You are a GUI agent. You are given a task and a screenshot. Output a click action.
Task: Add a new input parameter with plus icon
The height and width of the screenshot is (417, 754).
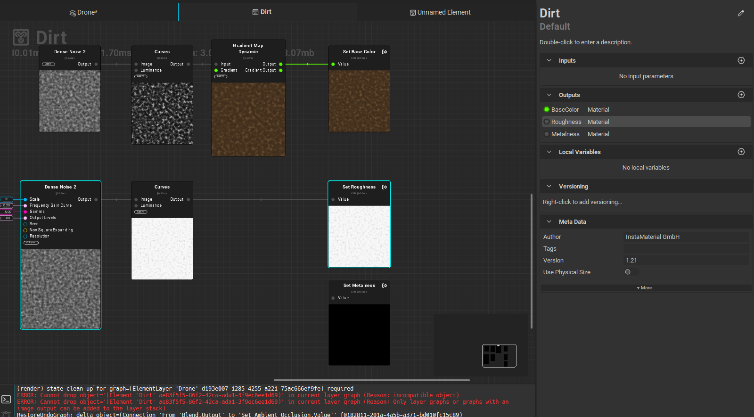(x=741, y=60)
